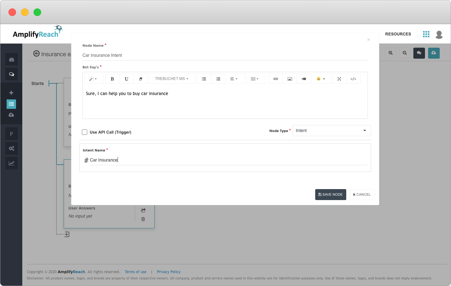
Task: Click the SAVE NODE button
Action: [331, 194]
